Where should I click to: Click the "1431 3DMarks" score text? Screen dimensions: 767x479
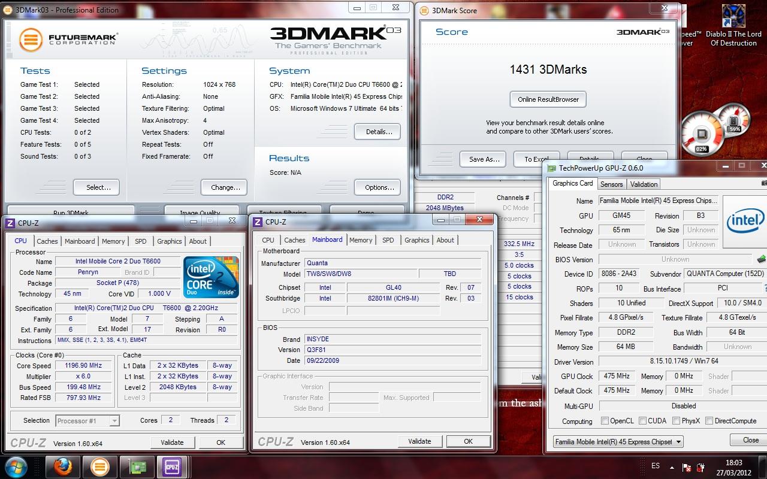[x=548, y=69]
